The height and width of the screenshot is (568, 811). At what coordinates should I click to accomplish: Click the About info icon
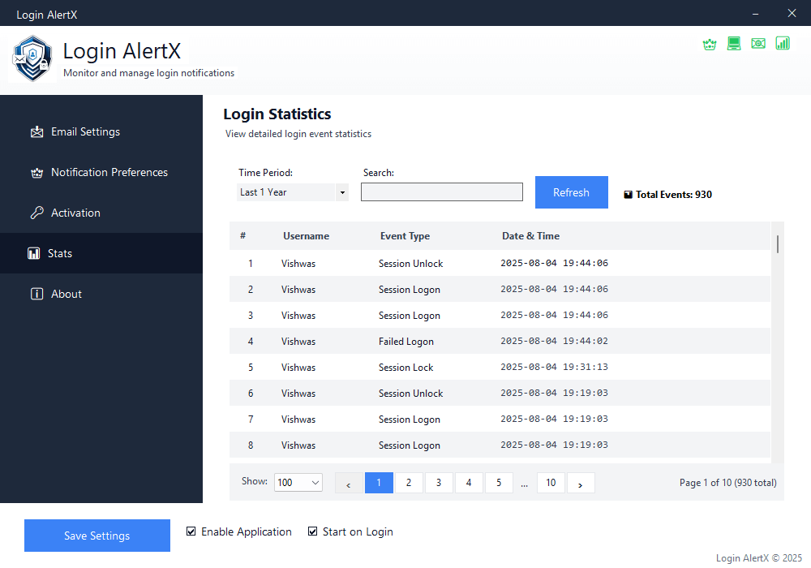(x=36, y=294)
